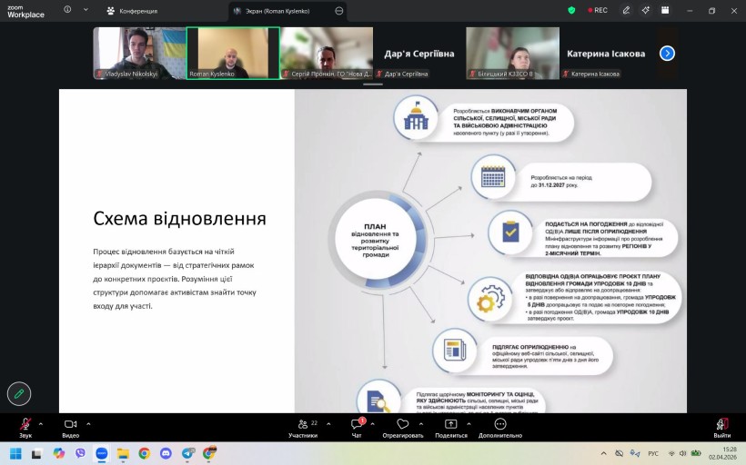Show next participants with blue arrow

[667, 54]
